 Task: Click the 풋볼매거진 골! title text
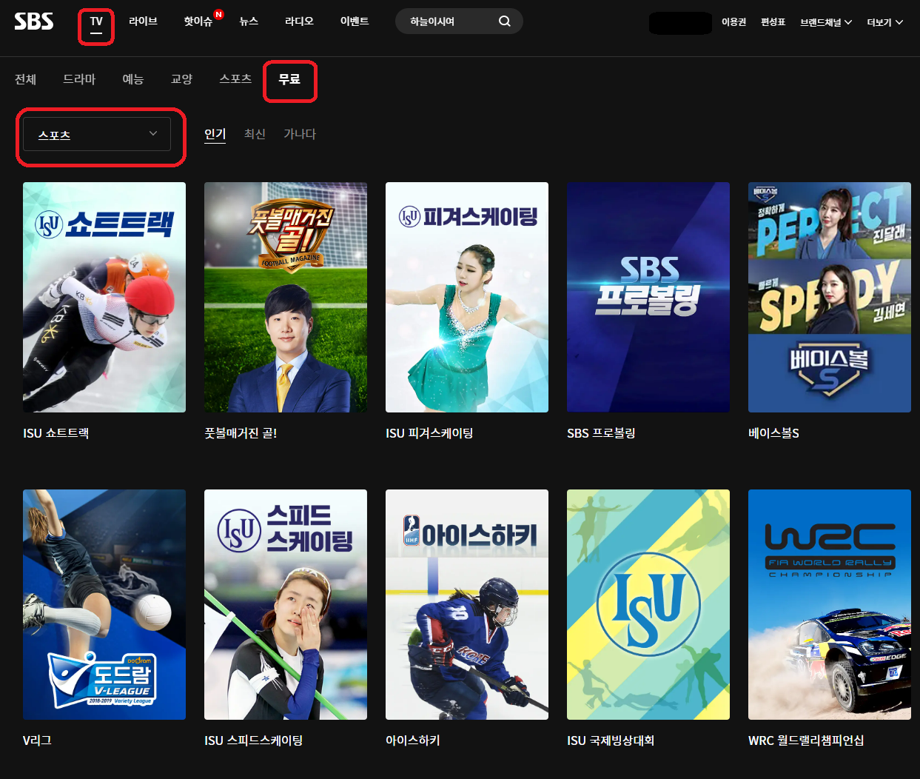pyautogui.click(x=241, y=433)
